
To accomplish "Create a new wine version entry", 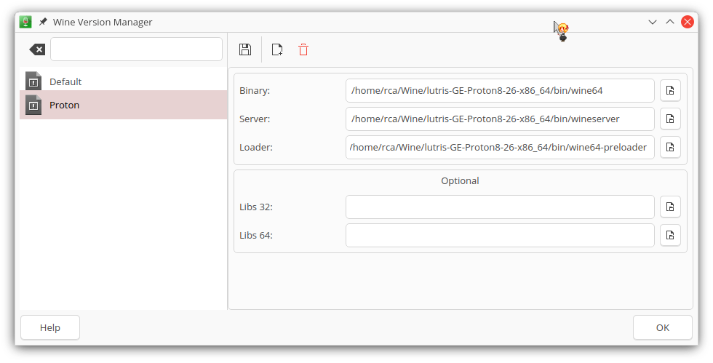I will coord(277,49).
